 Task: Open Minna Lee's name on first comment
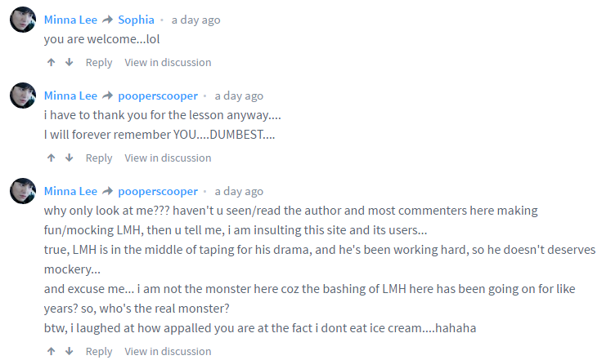[70, 20]
